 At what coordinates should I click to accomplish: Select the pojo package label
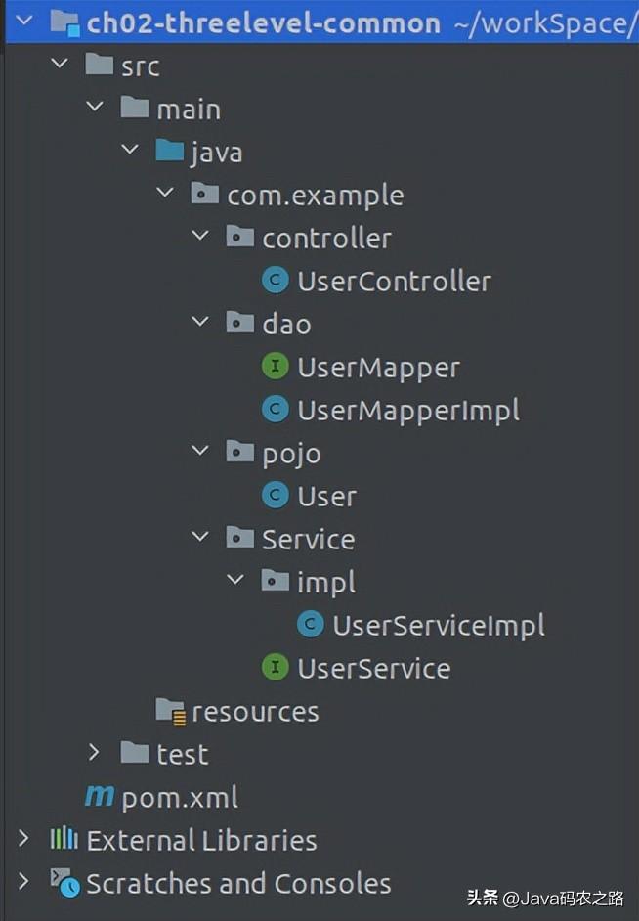coord(291,454)
